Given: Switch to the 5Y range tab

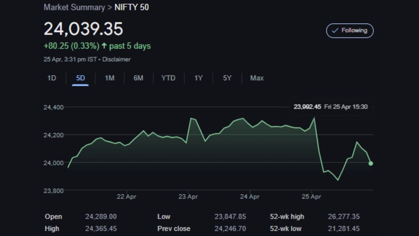Looking at the screenshot, I should coord(227,78).
